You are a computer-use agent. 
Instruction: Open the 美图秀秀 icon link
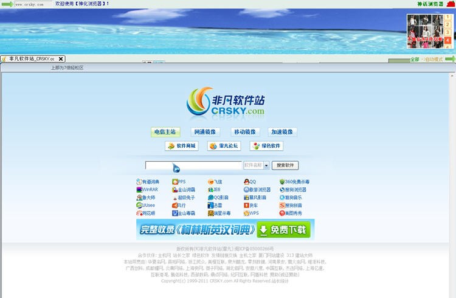291,213
